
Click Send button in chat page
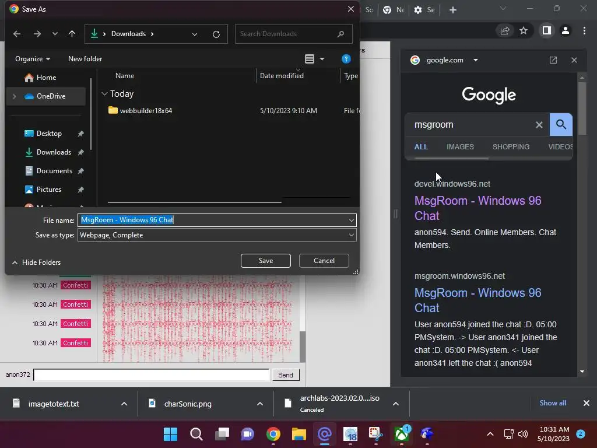click(286, 375)
